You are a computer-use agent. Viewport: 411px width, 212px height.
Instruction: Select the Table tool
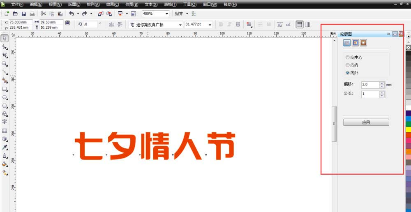coord(5,131)
